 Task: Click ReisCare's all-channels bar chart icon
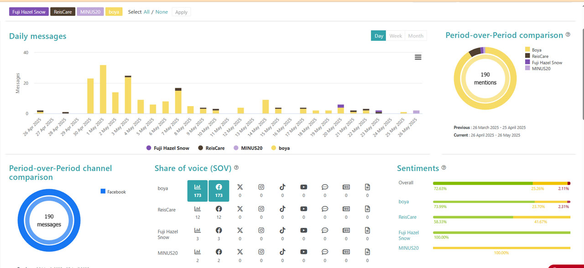click(x=198, y=209)
